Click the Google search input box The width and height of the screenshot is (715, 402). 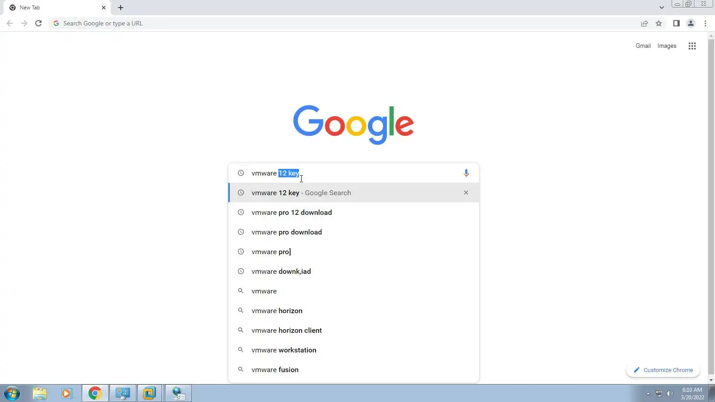(353, 173)
